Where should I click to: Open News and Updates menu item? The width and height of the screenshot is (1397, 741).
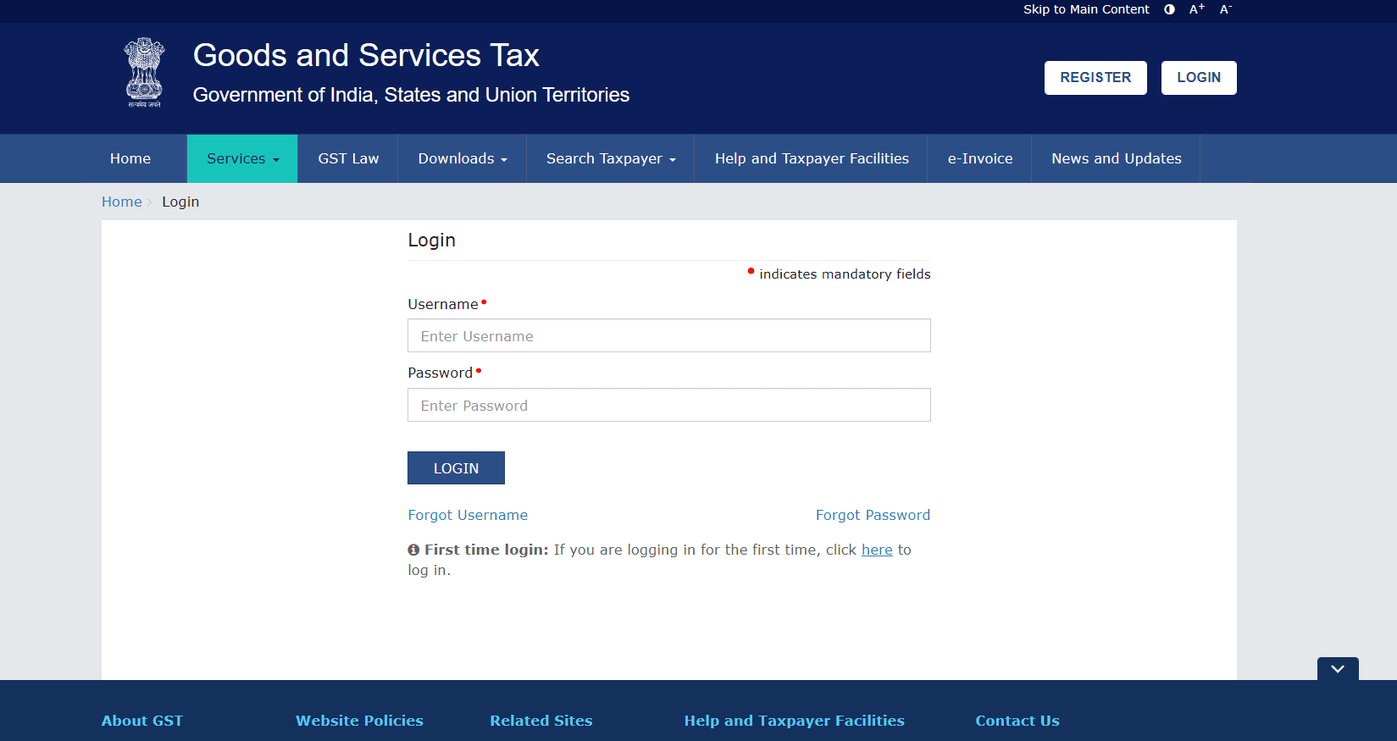click(1117, 158)
